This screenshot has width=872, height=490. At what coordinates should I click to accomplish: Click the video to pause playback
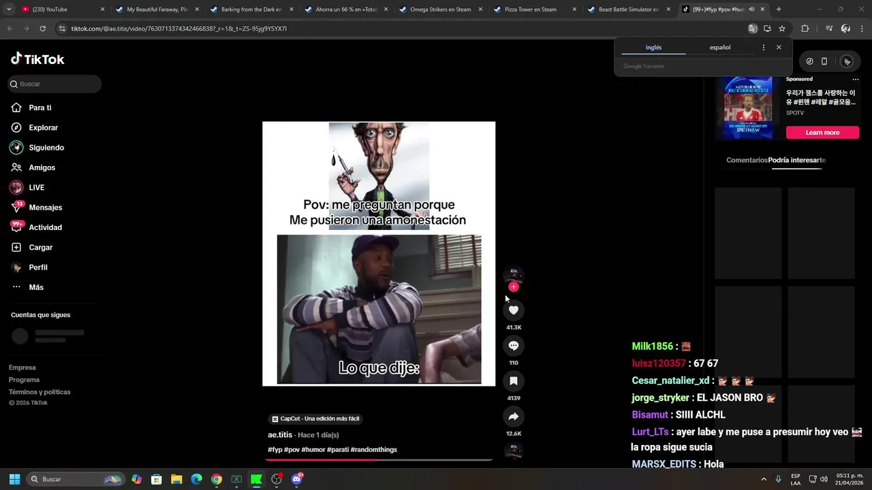[x=379, y=254]
